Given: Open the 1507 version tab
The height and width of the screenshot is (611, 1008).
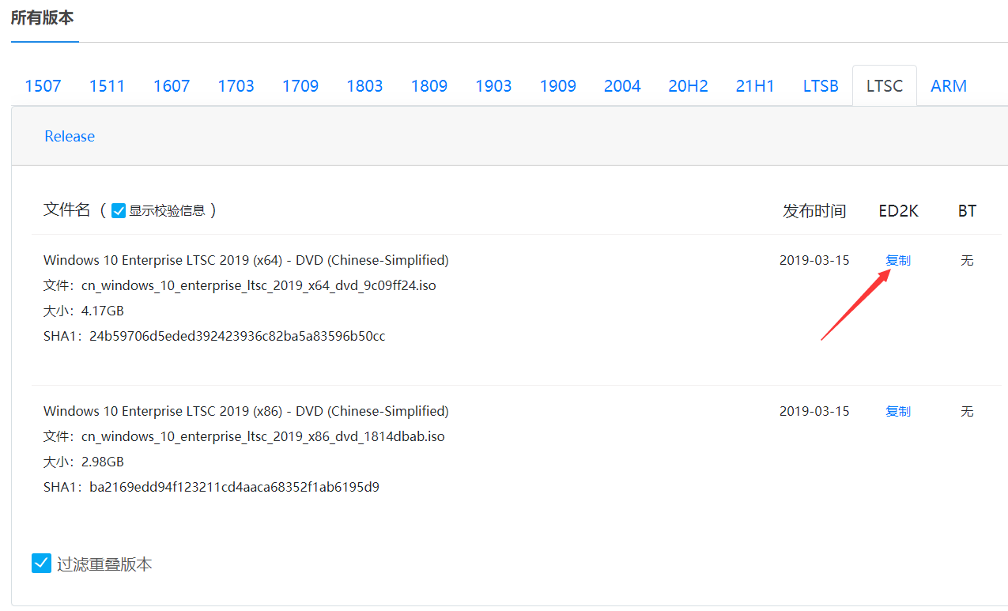Looking at the screenshot, I should coord(43,86).
